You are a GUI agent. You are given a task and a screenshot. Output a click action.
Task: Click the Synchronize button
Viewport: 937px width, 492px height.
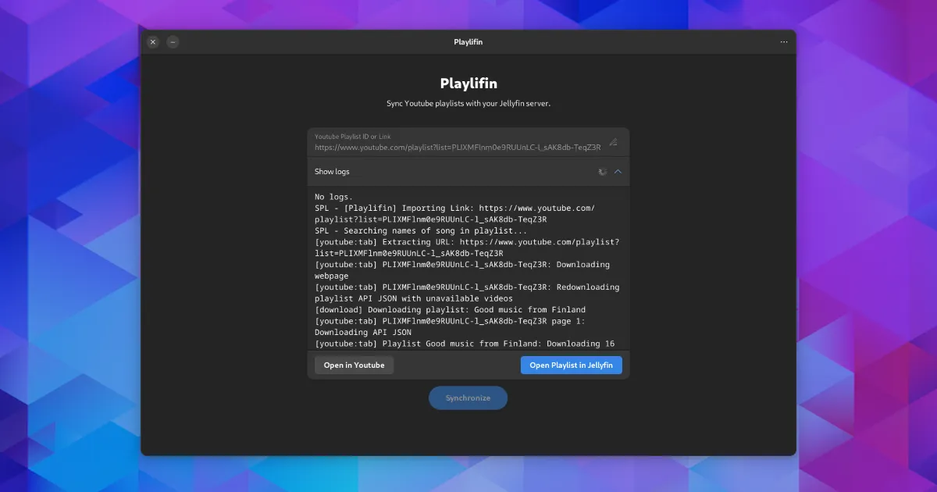click(468, 398)
